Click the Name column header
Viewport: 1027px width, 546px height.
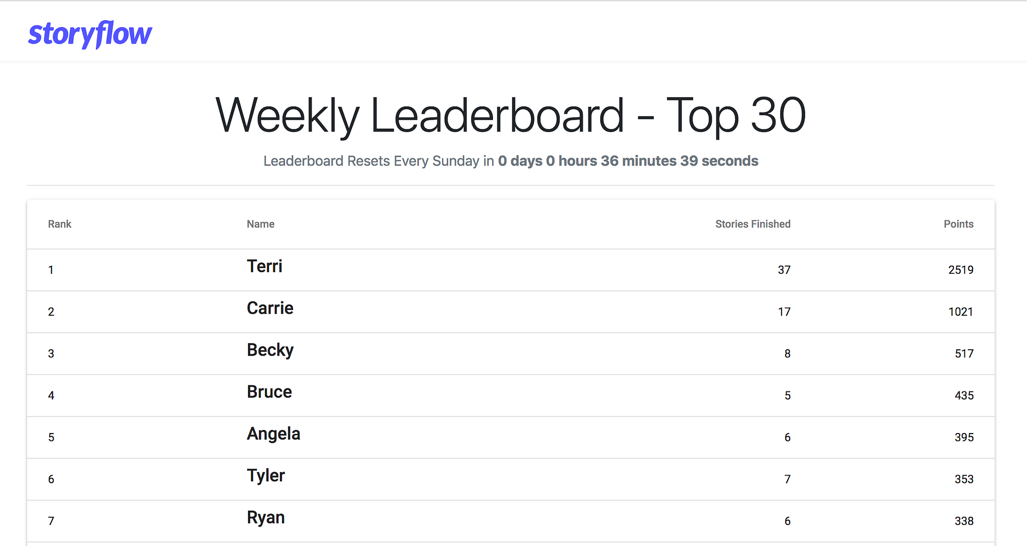tap(260, 224)
